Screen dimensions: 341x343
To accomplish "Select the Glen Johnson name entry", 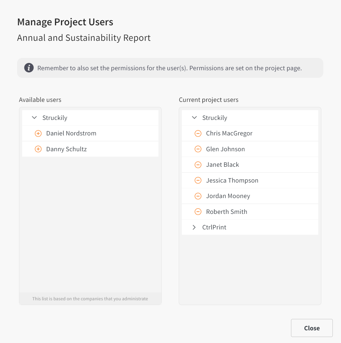I will [x=225, y=149].
